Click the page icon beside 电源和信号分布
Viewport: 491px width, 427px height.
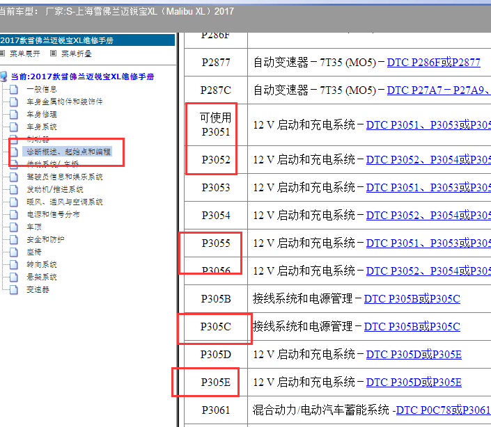point(13,214)
